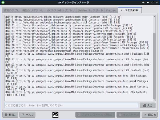Click the keep-above arrow in the title bar

pyautogui.click(x=143, y=3)
